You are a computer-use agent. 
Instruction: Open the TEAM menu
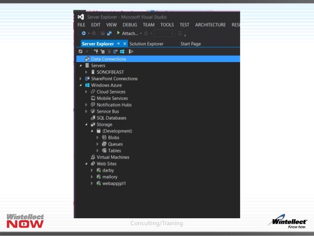click(149, 25)
